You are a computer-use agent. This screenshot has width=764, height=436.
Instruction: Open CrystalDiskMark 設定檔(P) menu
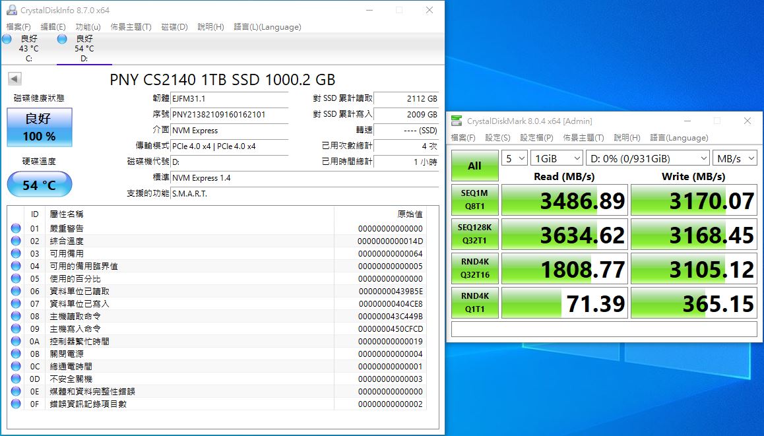536,138
